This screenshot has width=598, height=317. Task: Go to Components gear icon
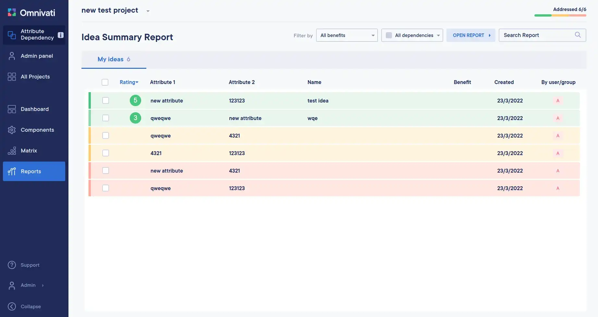pos(12,130)
